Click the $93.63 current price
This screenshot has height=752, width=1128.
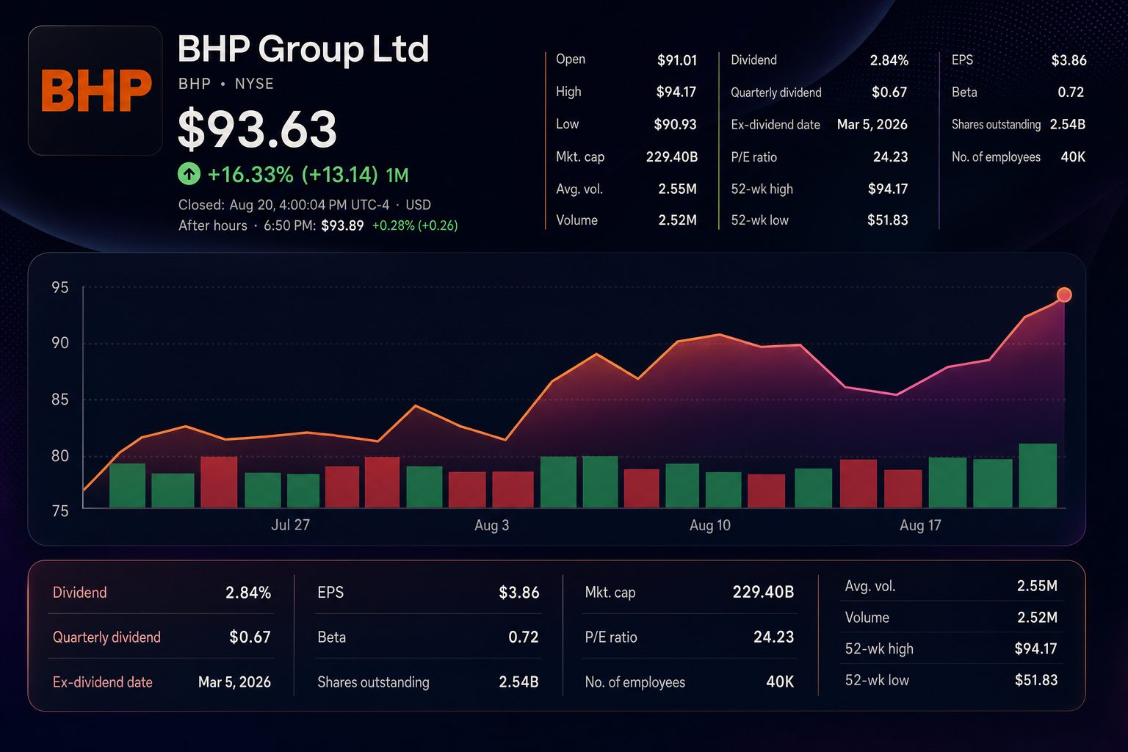coord(257,129)
